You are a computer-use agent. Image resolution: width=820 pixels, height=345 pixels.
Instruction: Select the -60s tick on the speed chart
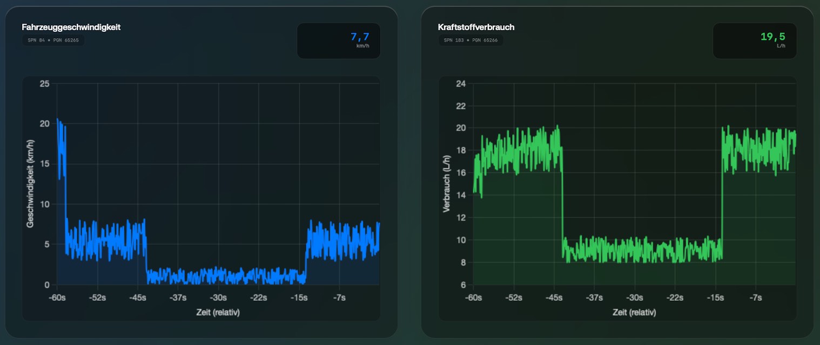coord(57,298)
